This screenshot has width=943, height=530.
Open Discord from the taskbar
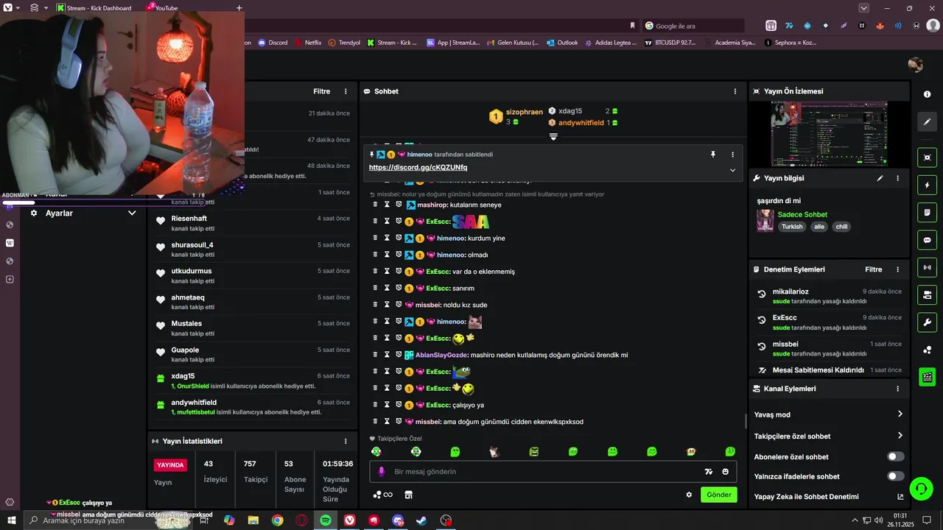398,520
